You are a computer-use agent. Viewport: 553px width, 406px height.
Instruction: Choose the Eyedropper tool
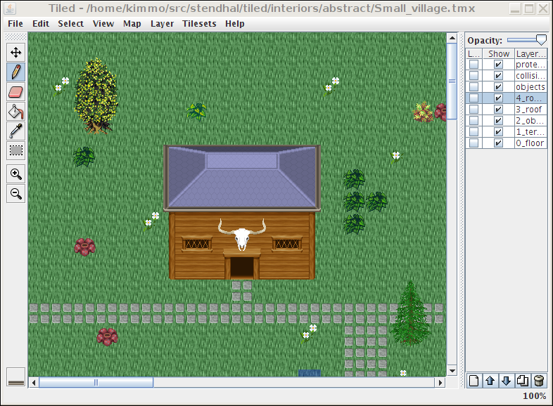pyautogui.click(x=15, y=131)
